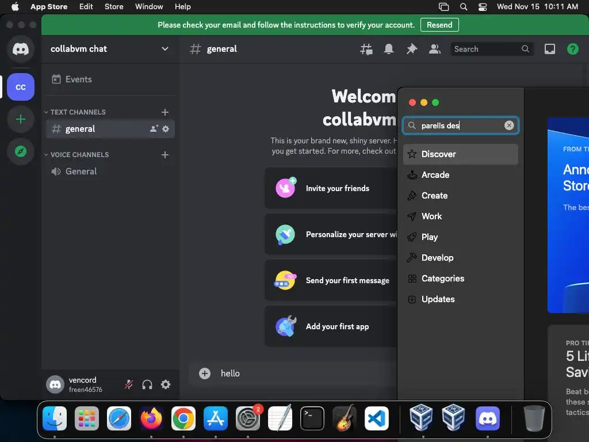The width and height of the screenshot is (589, 442).
Task: Edit general channel gear icon
Action: click(166, 129)
